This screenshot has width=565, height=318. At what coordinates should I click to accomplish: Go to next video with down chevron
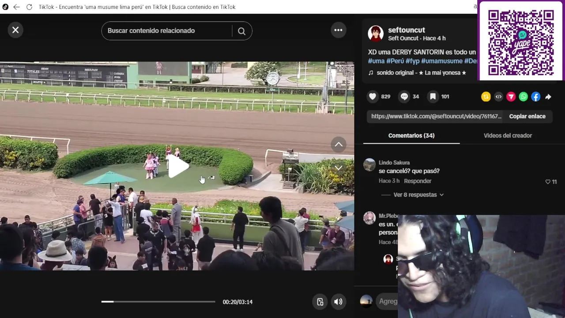pyautogui.click(x=339, y=168)
